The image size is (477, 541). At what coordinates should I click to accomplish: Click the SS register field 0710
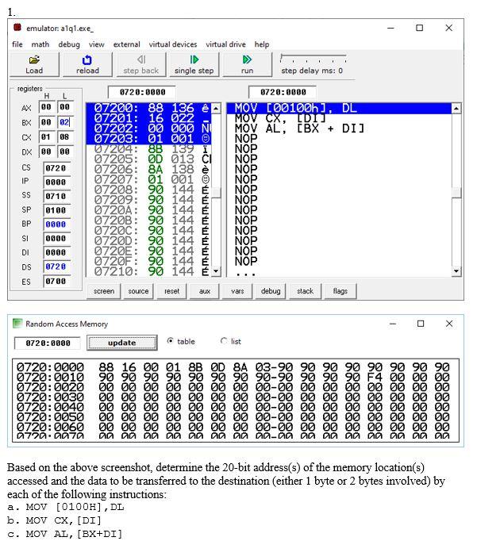click(x=56, y=196)
